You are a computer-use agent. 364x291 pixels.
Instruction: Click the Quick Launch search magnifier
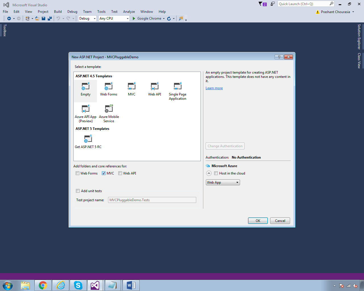click(x=331, y=4)
